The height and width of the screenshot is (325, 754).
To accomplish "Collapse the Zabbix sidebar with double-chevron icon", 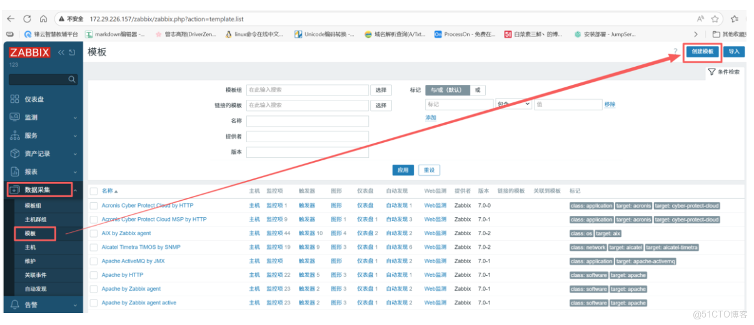I will tap(62, 52).
